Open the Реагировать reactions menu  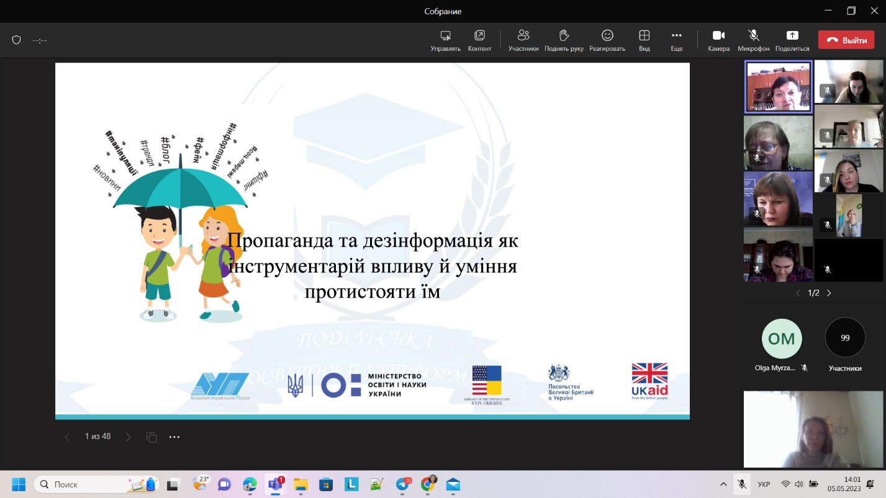(x=607, y=40)
